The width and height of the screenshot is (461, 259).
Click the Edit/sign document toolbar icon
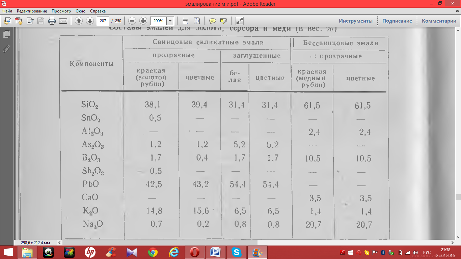tap(30, 21)
